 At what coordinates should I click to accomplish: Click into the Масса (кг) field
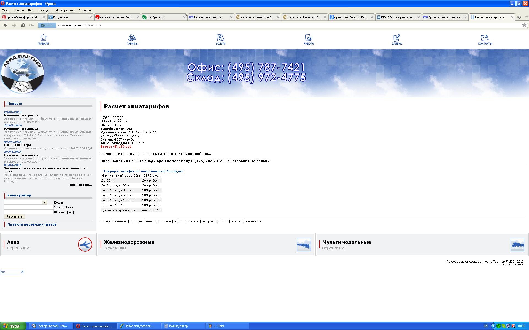pyautogui.click(x=29, y=207)
